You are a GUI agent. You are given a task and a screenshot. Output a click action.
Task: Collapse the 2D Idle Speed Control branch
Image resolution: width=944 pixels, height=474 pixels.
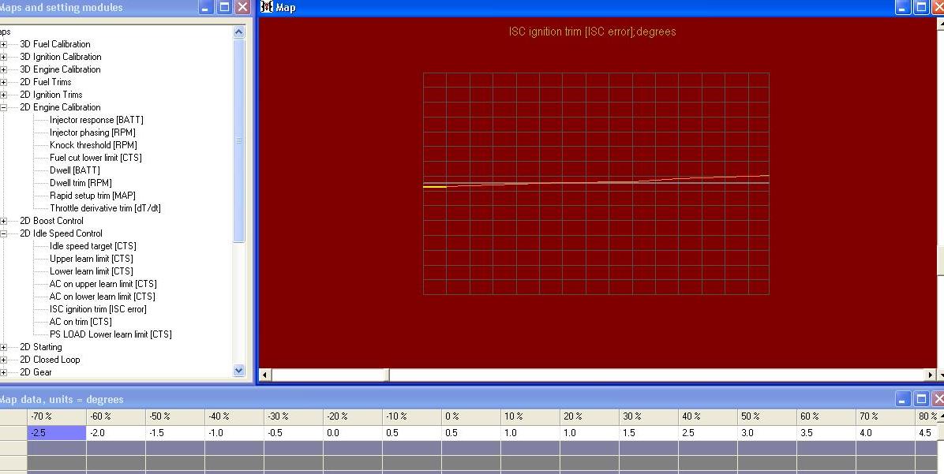coord(3,233)
